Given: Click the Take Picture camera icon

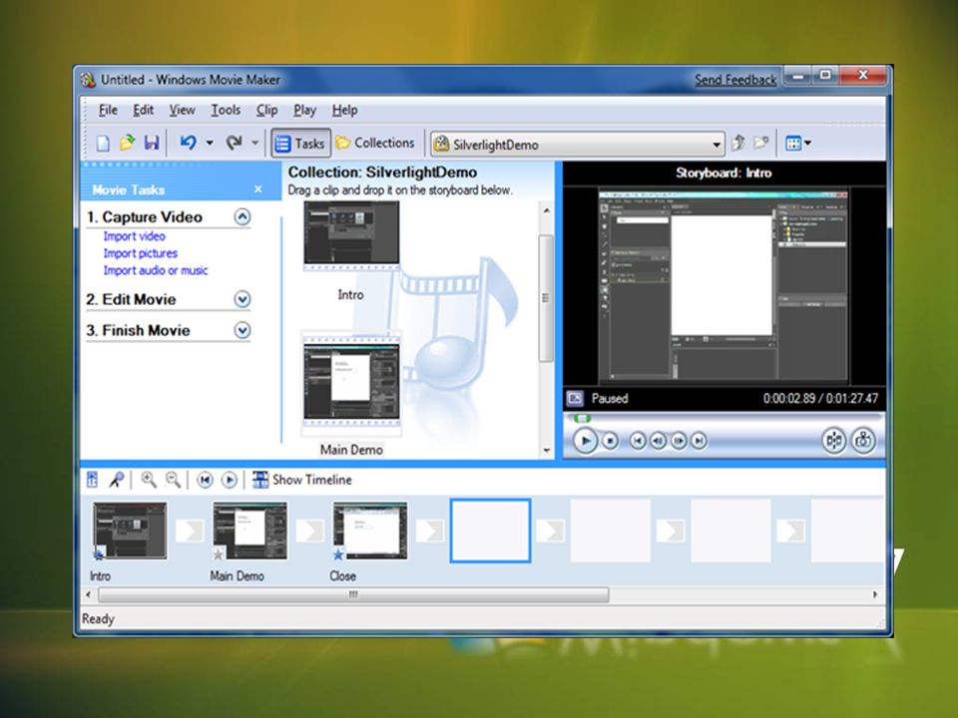Looking at the screenshot, I should (x=863, y=440).
